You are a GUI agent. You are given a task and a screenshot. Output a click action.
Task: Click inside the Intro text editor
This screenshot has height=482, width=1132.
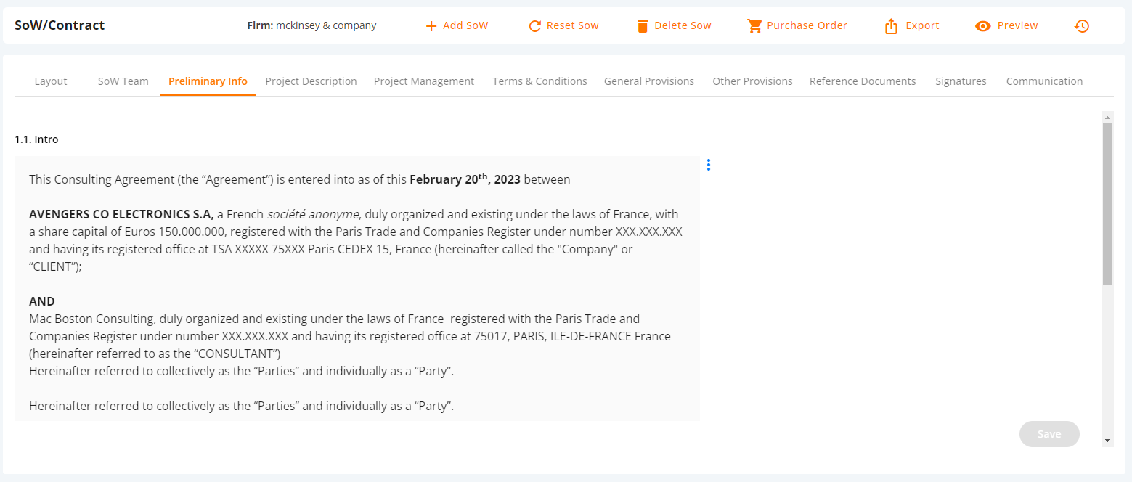point(357,288)
